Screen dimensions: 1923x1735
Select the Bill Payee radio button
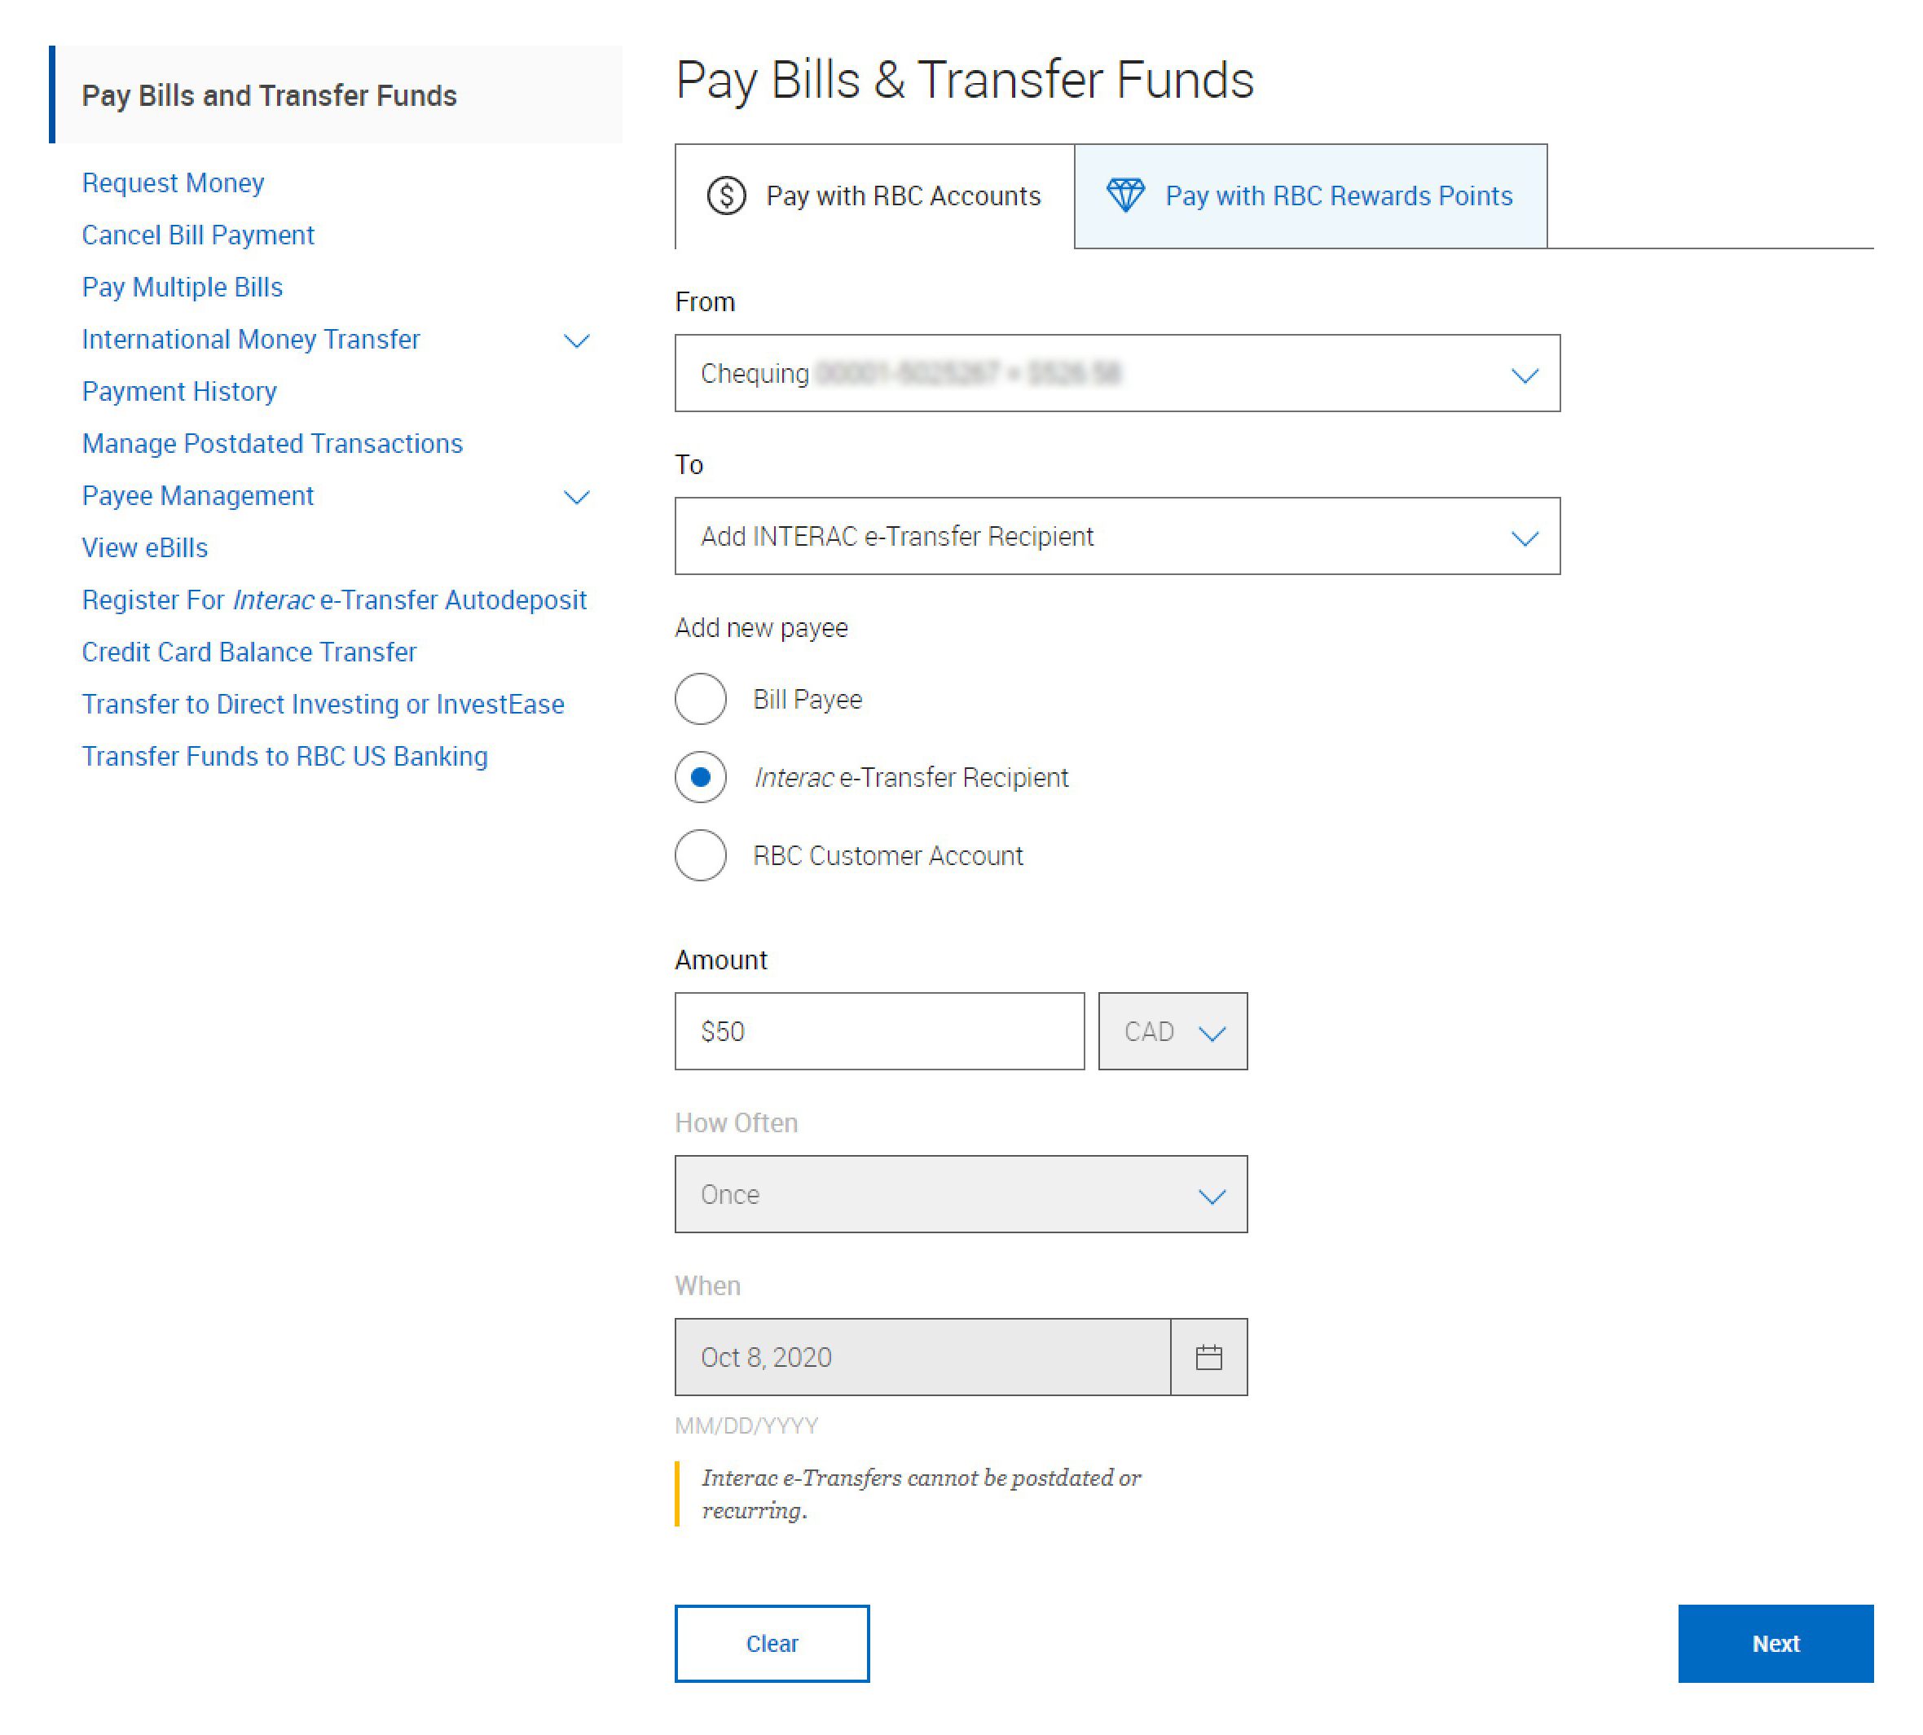[x=698, y=698]
